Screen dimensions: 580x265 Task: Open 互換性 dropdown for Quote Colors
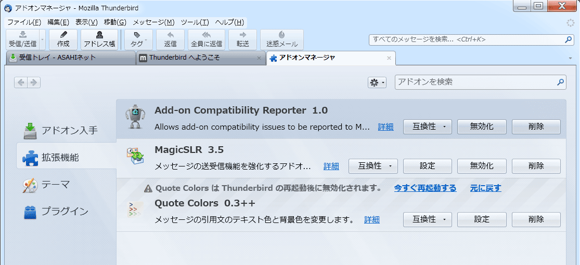click(x=427, y=220)
